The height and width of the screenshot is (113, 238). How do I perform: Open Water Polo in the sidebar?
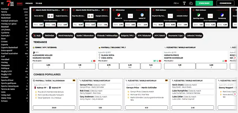[14, 98]
